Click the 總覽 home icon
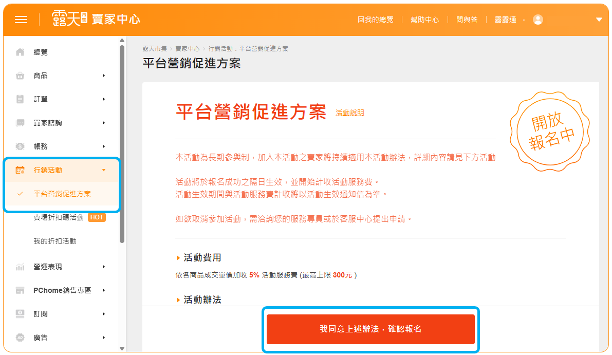The image size is (612, 355). point(20,52)
